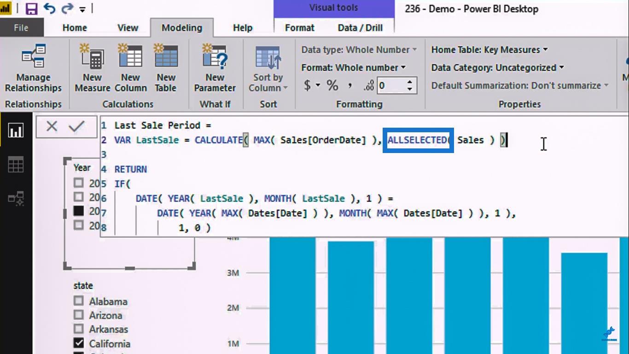This screenshot has height=354, width=629.
Task: Apply percentage format
Action: pyautogui.click(x=332, y=85)
